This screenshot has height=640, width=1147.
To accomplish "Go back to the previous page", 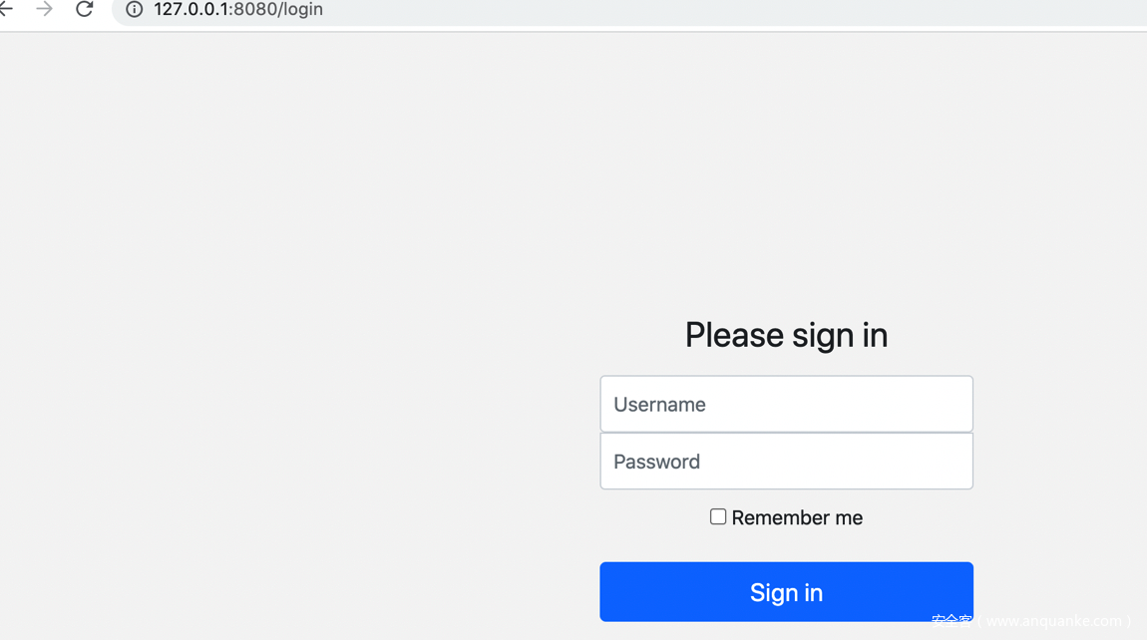I will tap(6, 9).
